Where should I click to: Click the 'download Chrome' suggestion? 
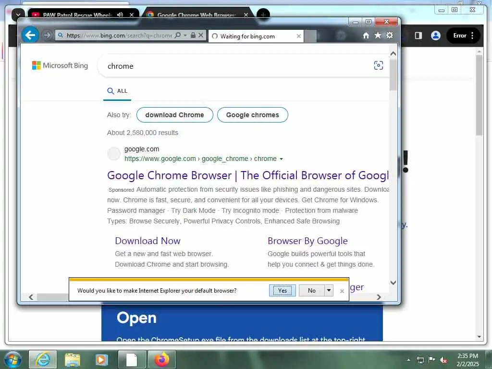point(175,115)
